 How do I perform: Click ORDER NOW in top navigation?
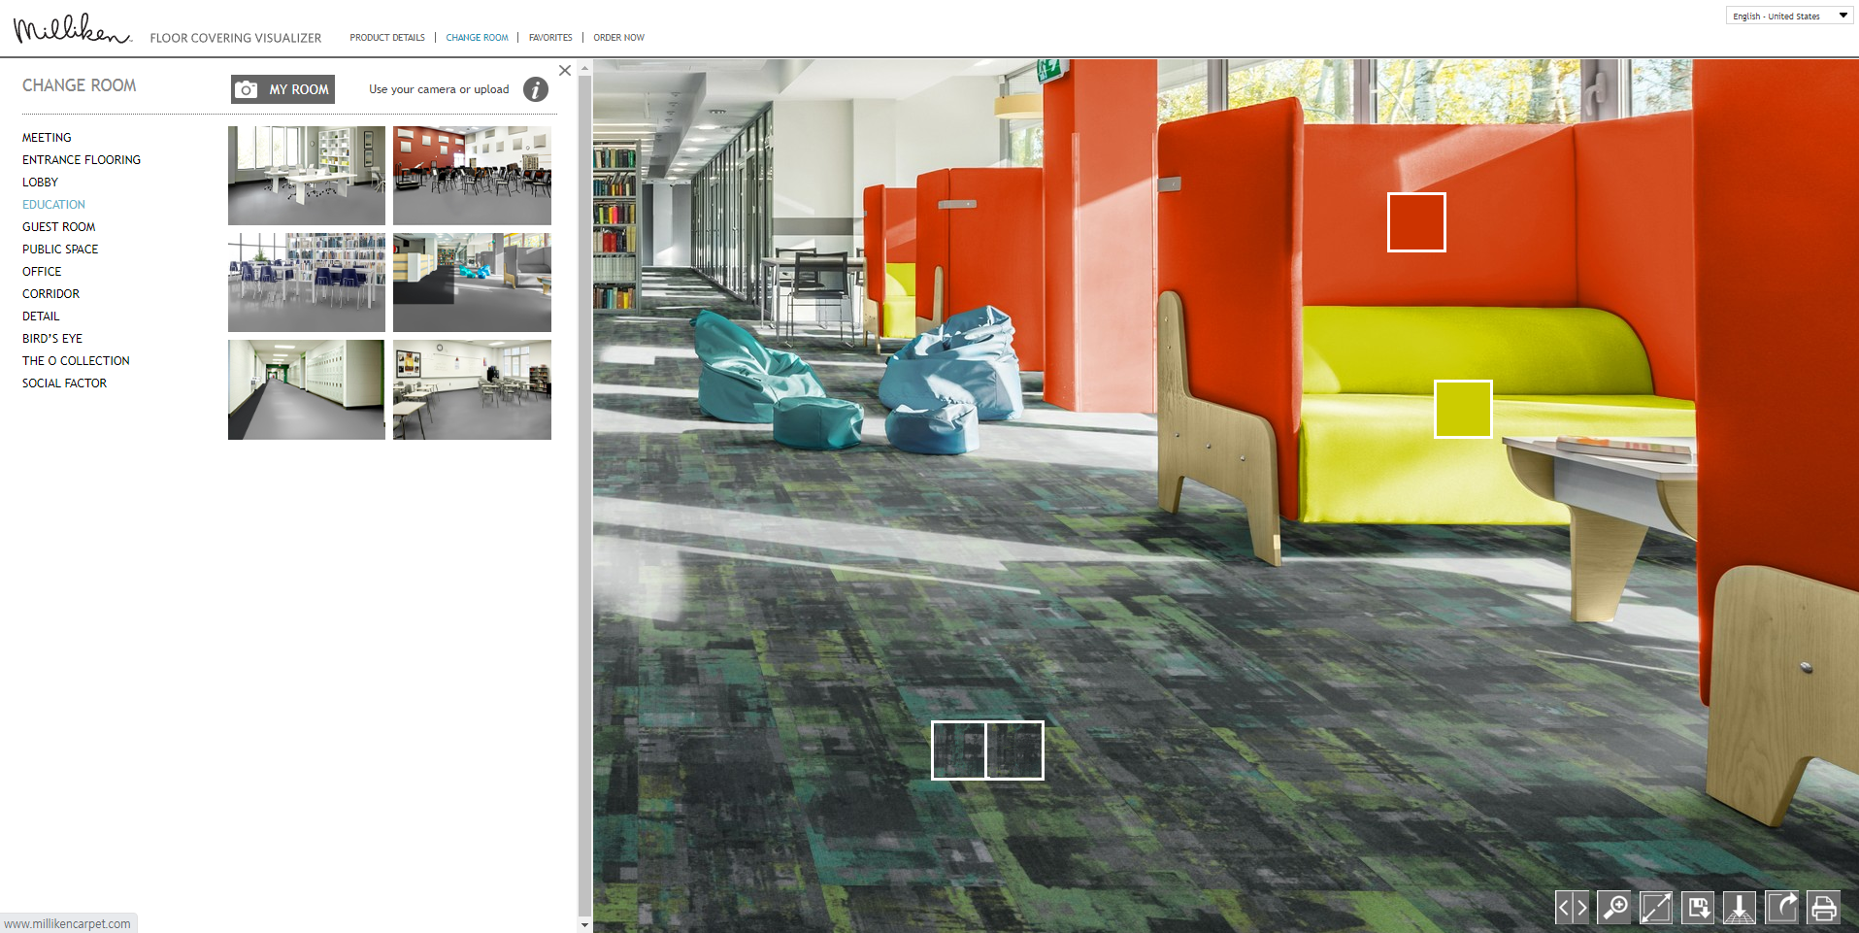click(618, 38)
